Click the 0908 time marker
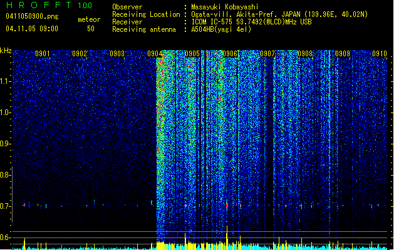394x250 pixels. pyautogui.click(x=305, y=54)
